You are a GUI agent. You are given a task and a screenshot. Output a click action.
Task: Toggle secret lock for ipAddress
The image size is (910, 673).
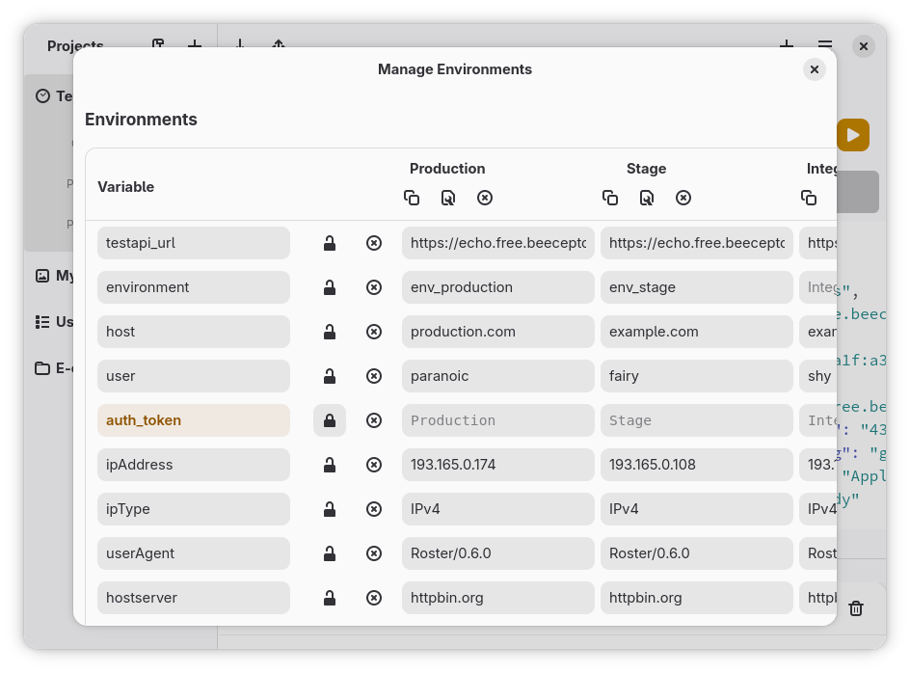(330, 465)
